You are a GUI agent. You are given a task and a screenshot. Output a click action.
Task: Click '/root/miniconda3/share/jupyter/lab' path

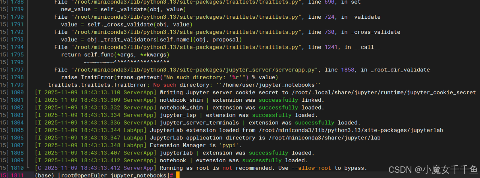324,138
